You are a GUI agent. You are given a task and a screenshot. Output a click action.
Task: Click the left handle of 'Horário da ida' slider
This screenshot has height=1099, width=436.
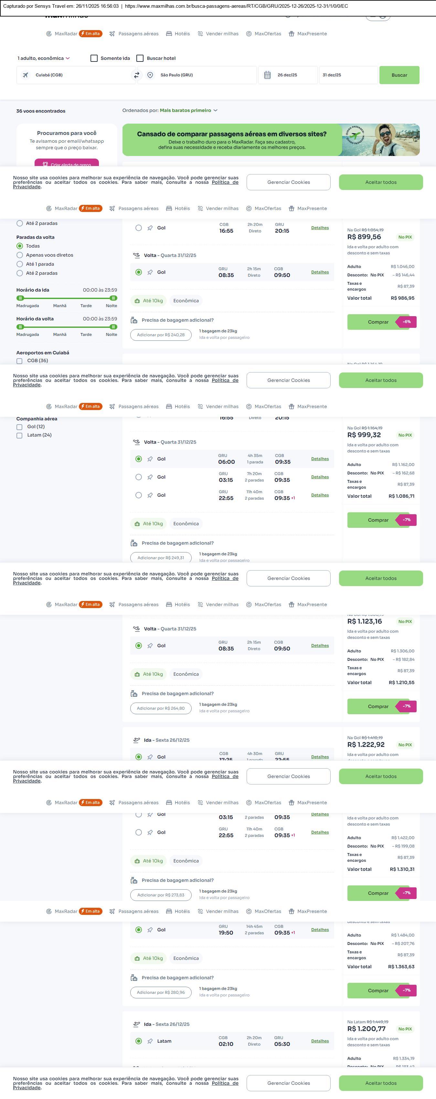tap(20, 298)
